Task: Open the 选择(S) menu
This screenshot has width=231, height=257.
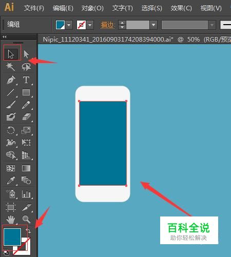Action: (x=151, y=8)
